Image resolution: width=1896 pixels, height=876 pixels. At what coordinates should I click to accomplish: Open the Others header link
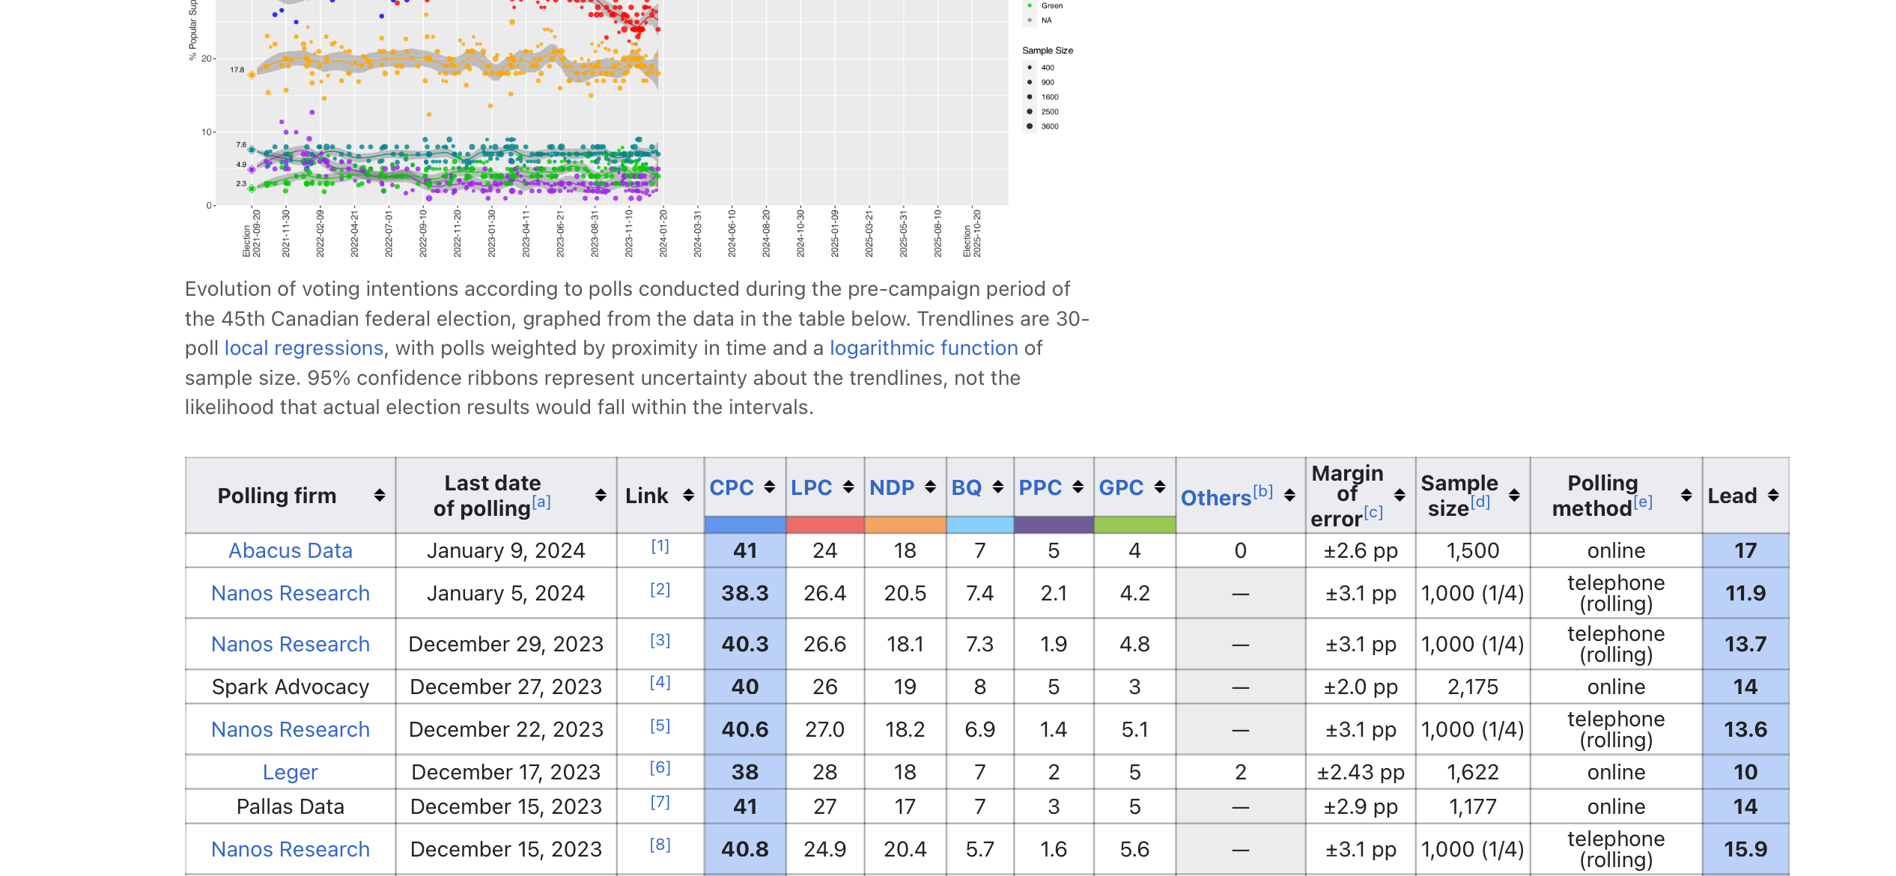pos(1216,498)
